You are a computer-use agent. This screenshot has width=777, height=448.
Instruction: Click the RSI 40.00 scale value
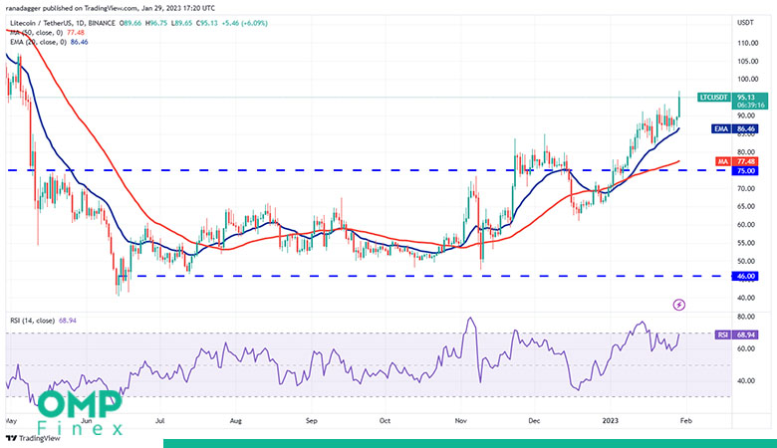[x=747, y=381]
